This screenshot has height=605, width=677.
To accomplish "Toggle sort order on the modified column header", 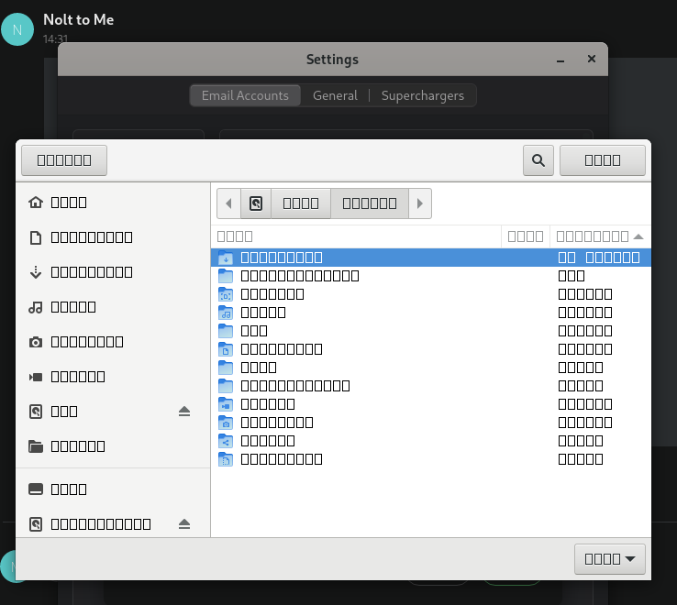I will pyautogui.click(x=600, y=236).
